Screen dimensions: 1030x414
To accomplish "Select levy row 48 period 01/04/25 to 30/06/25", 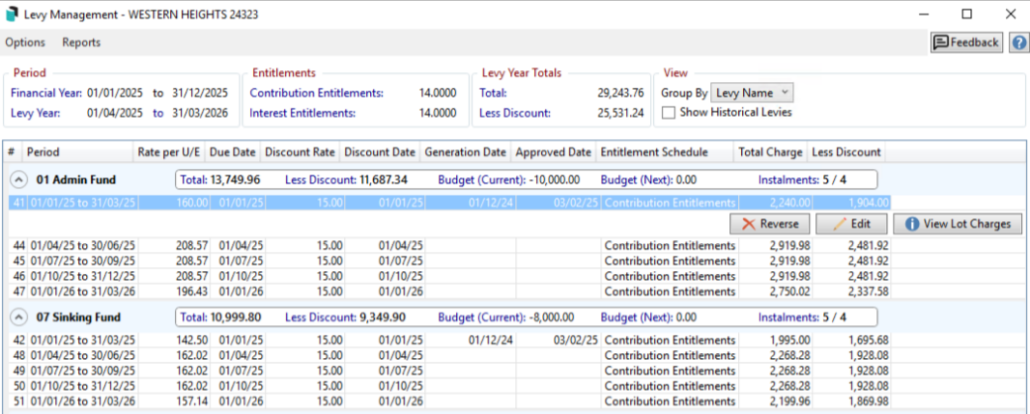I will pos(448,355).
